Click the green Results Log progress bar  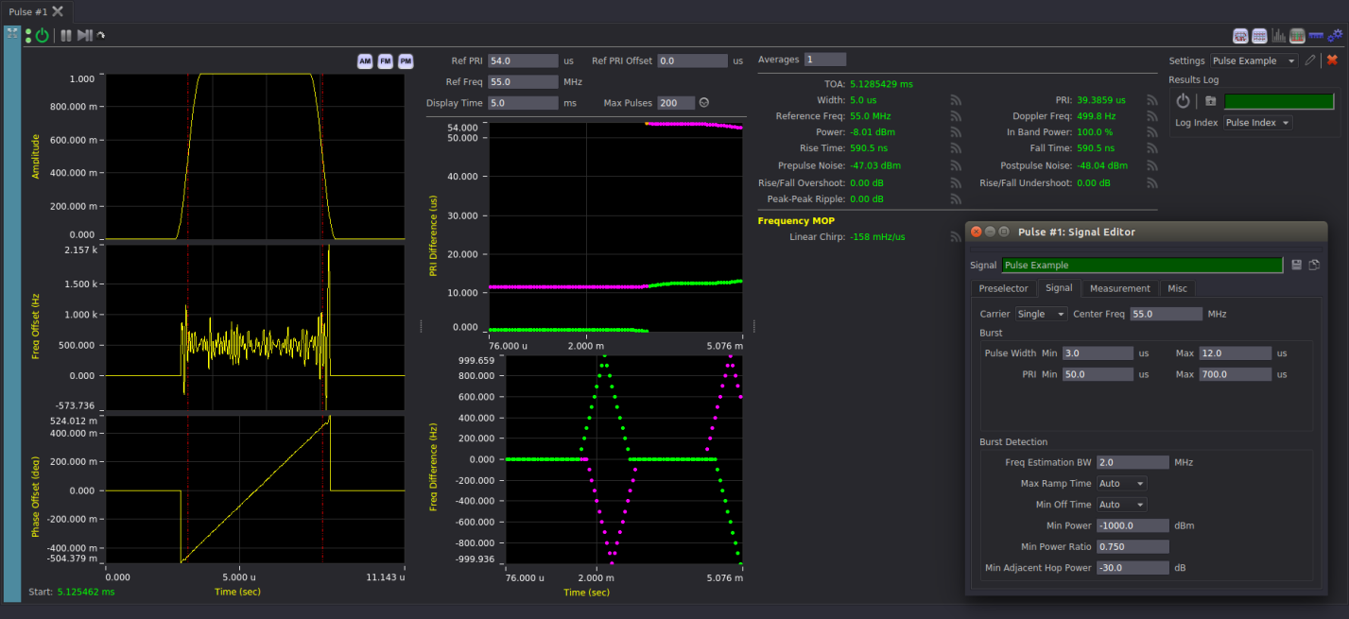[1278, 100]
